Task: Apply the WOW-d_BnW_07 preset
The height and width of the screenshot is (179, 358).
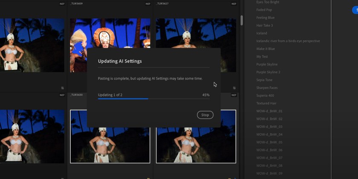Action: 269,158
